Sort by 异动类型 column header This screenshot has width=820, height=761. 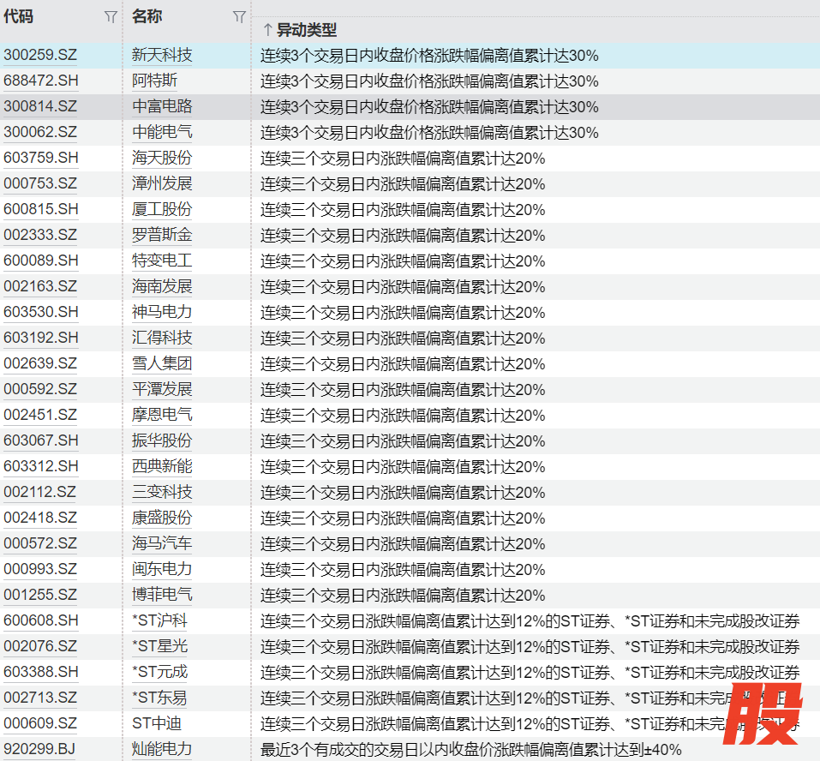click(x=300, y=30)
